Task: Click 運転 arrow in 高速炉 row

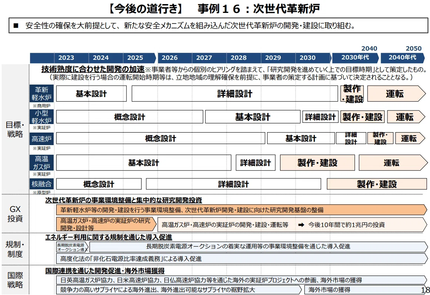Action: [410, 138]
